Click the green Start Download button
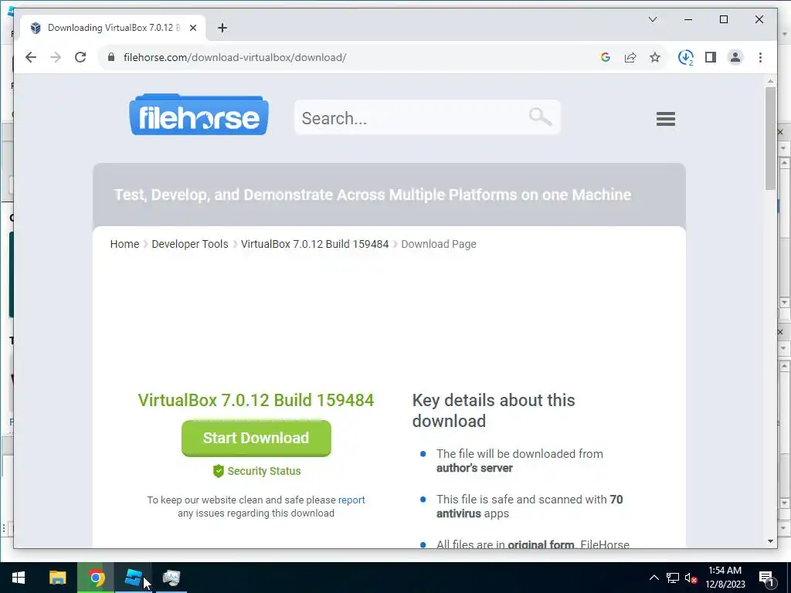Image resolution: width=791 pixels, height=593 pixels. pos(256,439)
